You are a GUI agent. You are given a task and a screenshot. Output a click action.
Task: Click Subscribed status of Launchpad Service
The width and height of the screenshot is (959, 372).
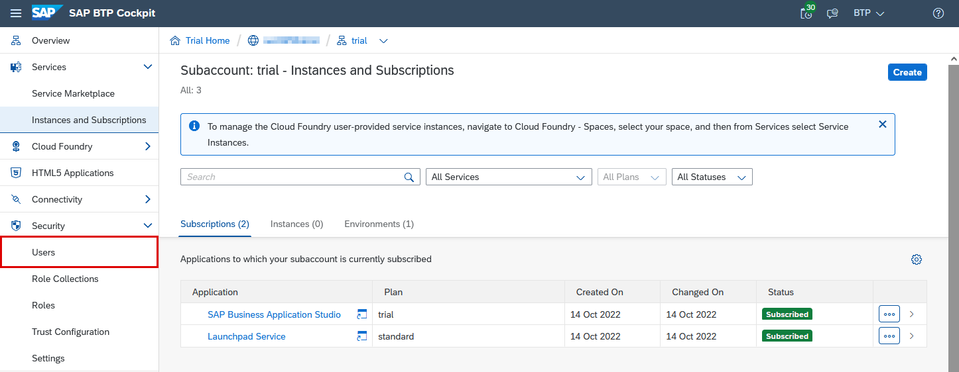(x=787, y=336)
